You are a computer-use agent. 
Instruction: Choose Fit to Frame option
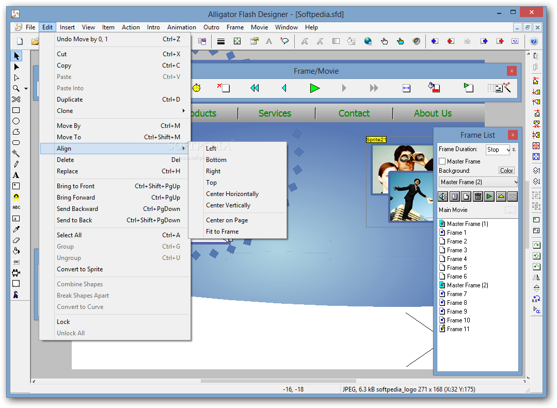[x=222, y=232]
